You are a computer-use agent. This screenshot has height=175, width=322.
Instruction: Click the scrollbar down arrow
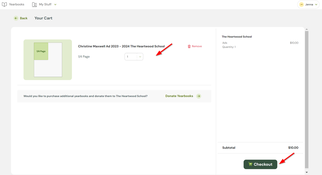(x=306, y=172)
